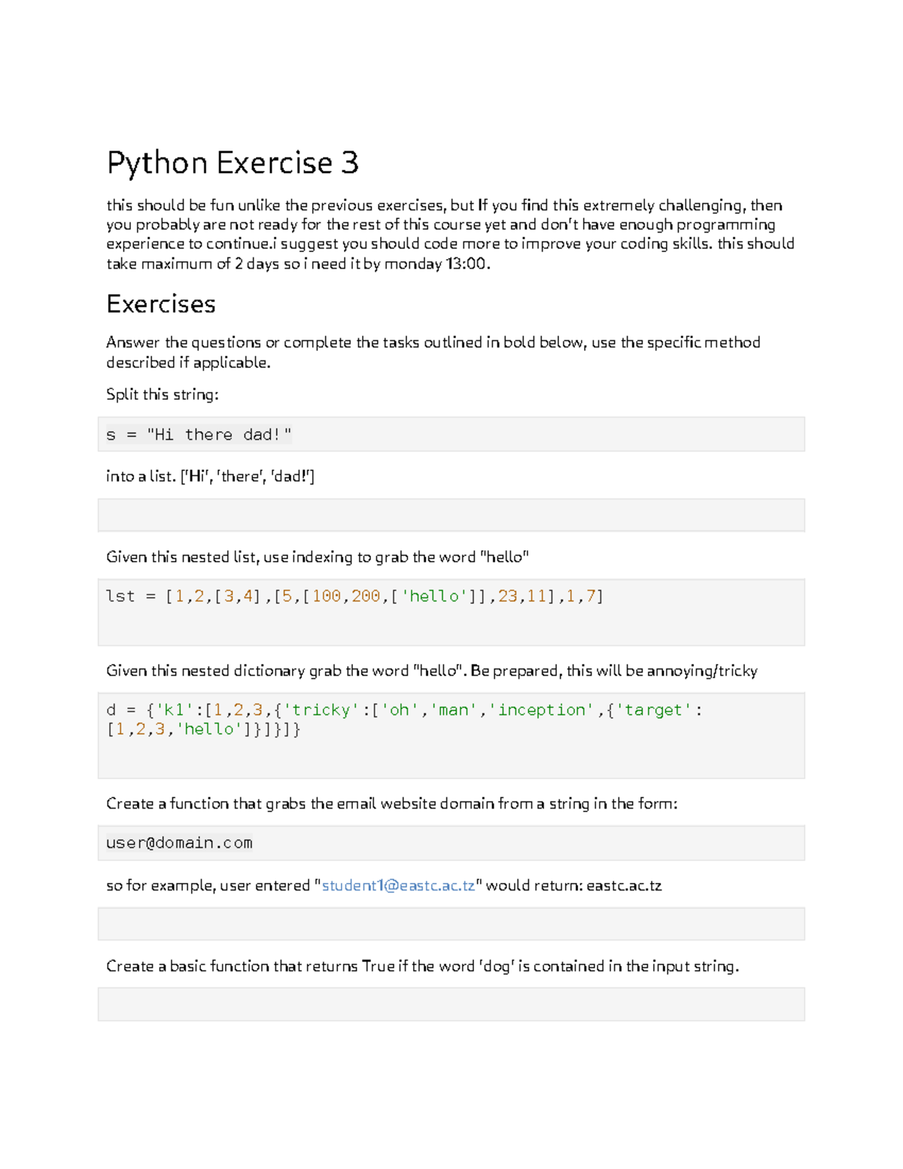Click the introductory paragraph about monday 13:00 deadline
Image resolution: width=903 pixels, height=1169 pixels.
click(450, 234)
